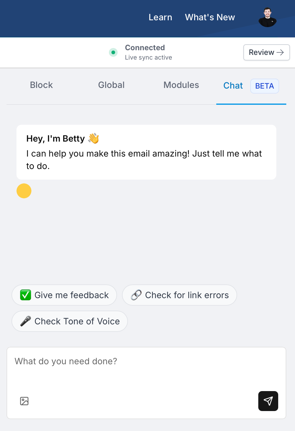Click the green Connected status dot

(113, 52)
